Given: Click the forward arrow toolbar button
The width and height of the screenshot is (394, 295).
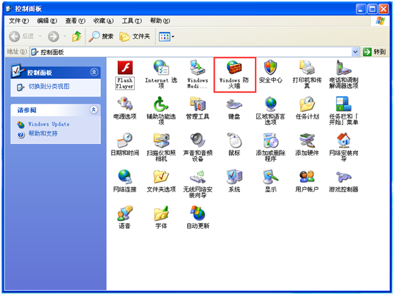Looking at the screenshot, I should (x=53, y=37).
